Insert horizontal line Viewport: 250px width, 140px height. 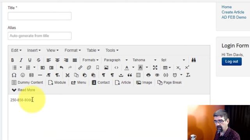(x=40, y=75)
